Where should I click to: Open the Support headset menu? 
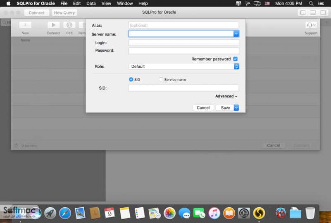click(311, 25)
